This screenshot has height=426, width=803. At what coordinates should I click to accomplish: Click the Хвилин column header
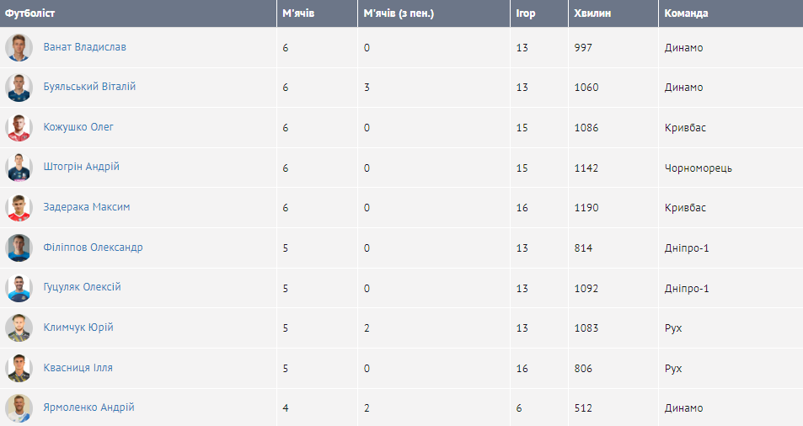(x=592, y=13)
